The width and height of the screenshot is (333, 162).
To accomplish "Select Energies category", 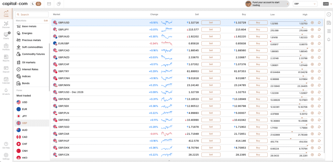I will pyautogui.click(x=27, y=33).
